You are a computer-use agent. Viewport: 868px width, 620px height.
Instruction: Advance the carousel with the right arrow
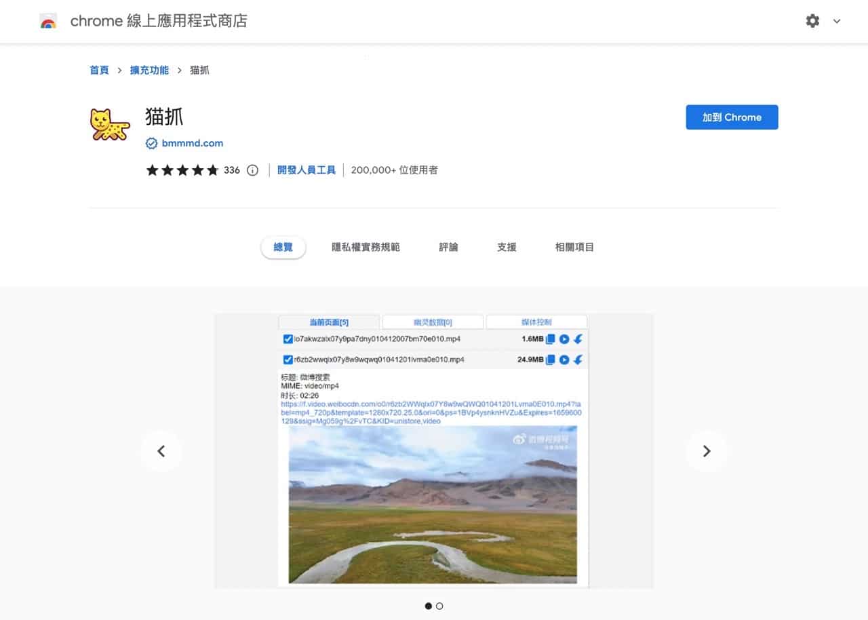click(x=707, y=450)
